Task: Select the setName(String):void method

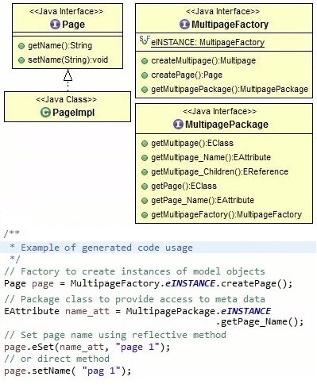Action: [68, 60]
